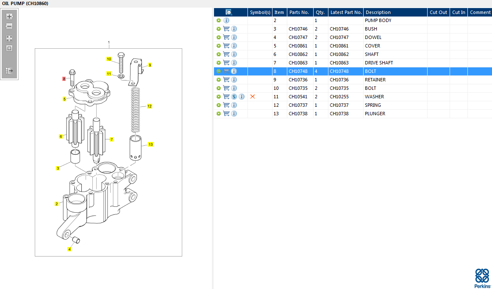Screen dimensions: 492x289
Task: Select callout 7 on the diagram
Action: tap(111, 140)
